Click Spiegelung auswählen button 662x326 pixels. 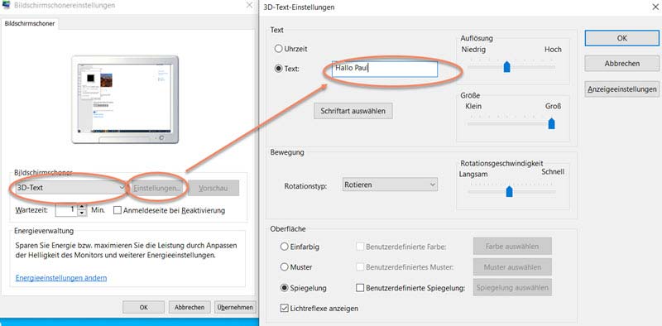tap(512, 288)
